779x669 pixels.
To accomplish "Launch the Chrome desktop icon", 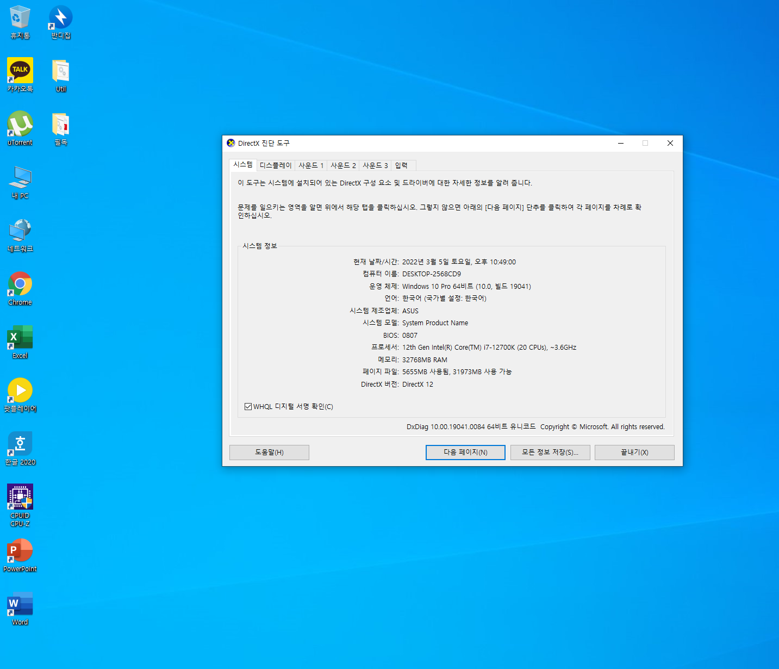I will tap(20, 288).
